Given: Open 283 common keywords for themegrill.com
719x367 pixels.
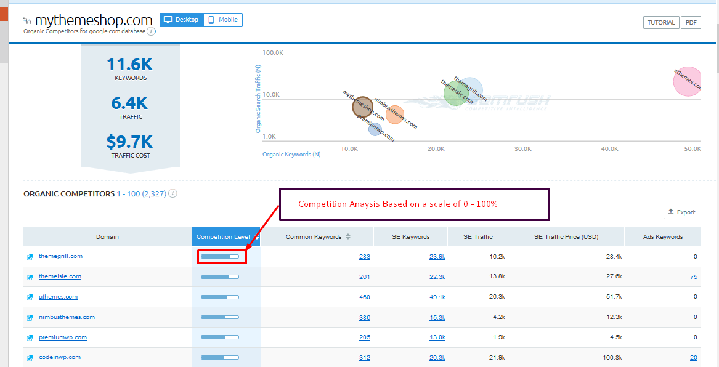Looking at the screenshot, I should pos(365,257).
